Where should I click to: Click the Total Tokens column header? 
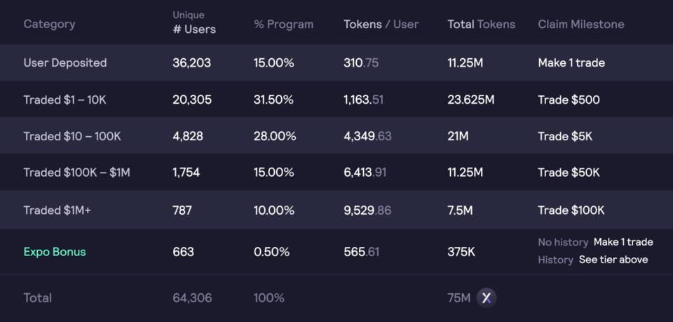[481, 24]
